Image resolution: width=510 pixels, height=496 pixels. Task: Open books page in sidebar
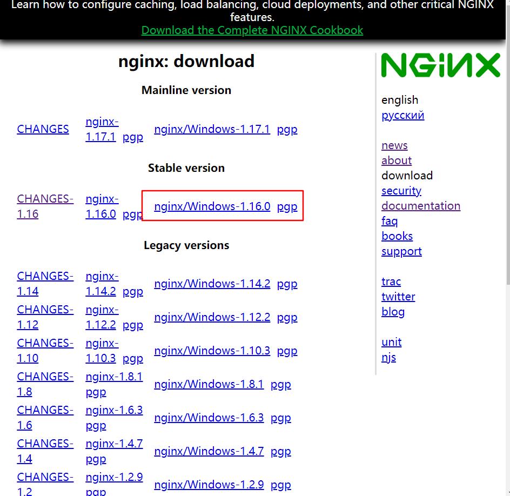pos(397,236)
